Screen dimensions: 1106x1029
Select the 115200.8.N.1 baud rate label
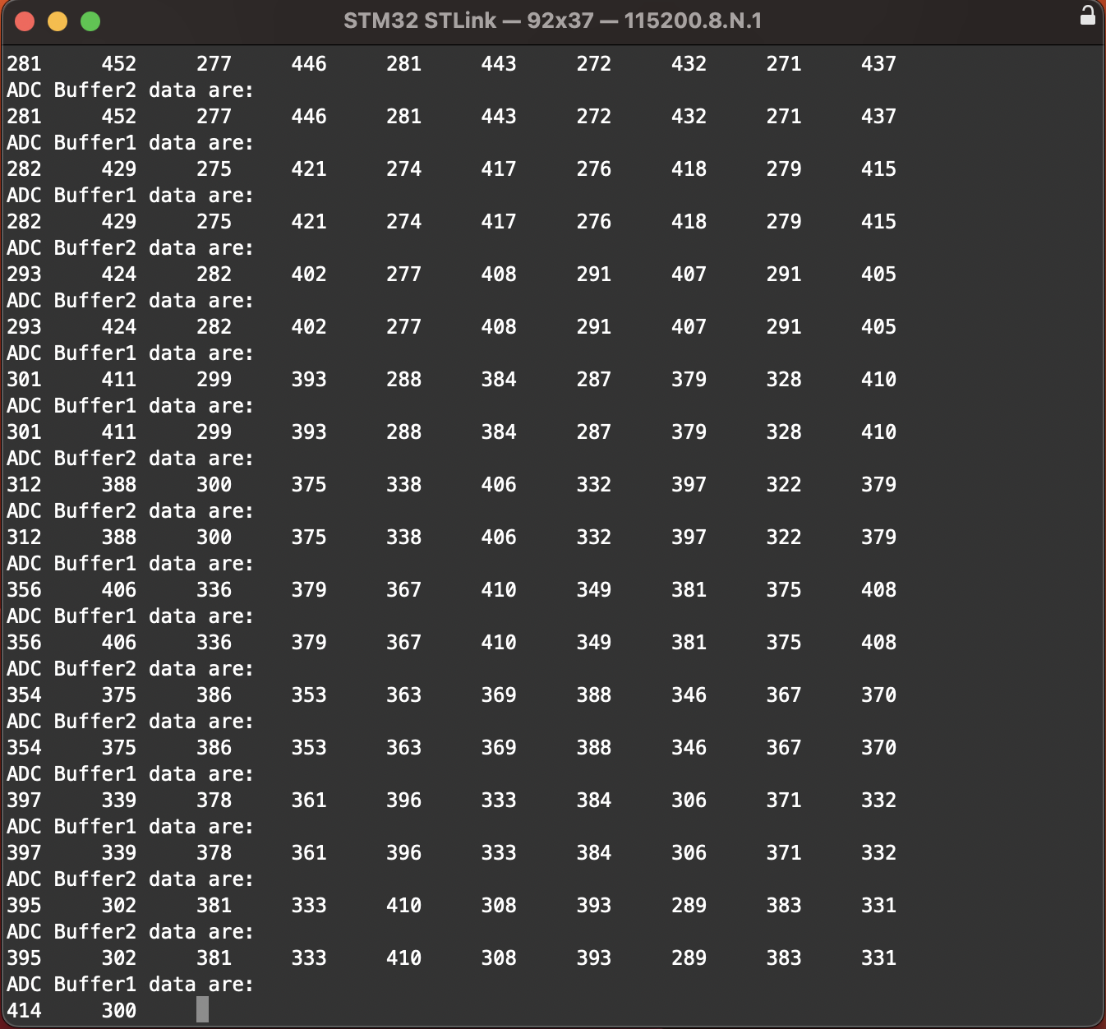click(x=694, y=20)
